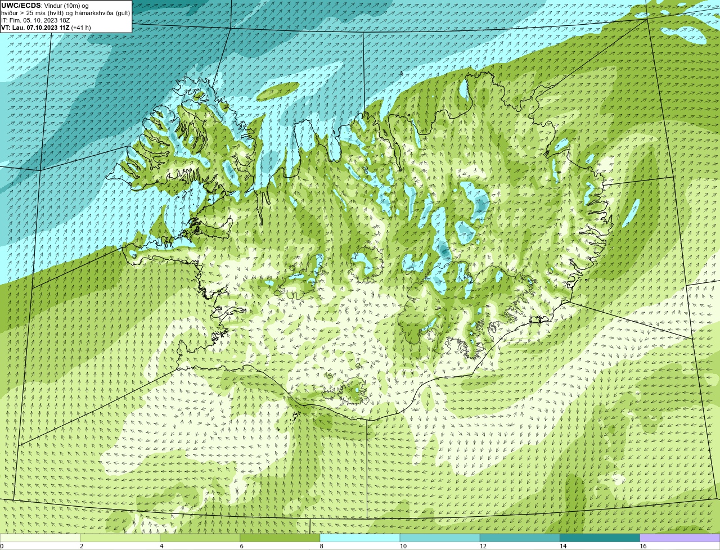The image size is (720, 550).
Task: Click the lavender legend swatch above 16 m/s
Action: [680, 538]
